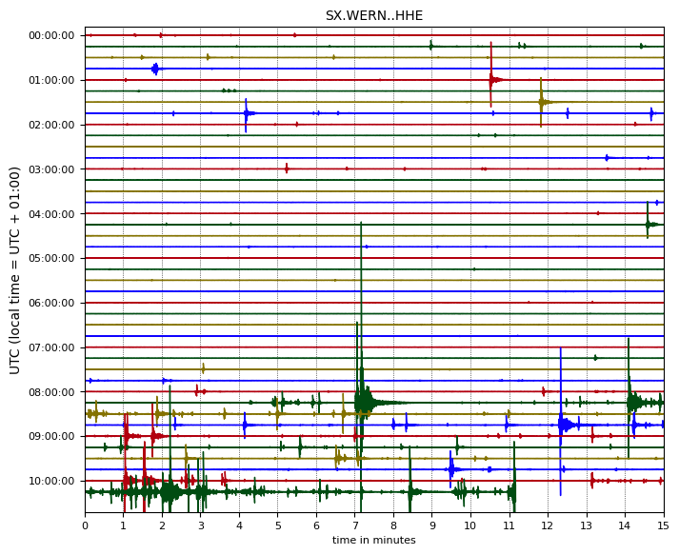This screenshot has width=679, height=555.
Task: Click the x-axis label 'time in minutes'
Action: point(374,540)
